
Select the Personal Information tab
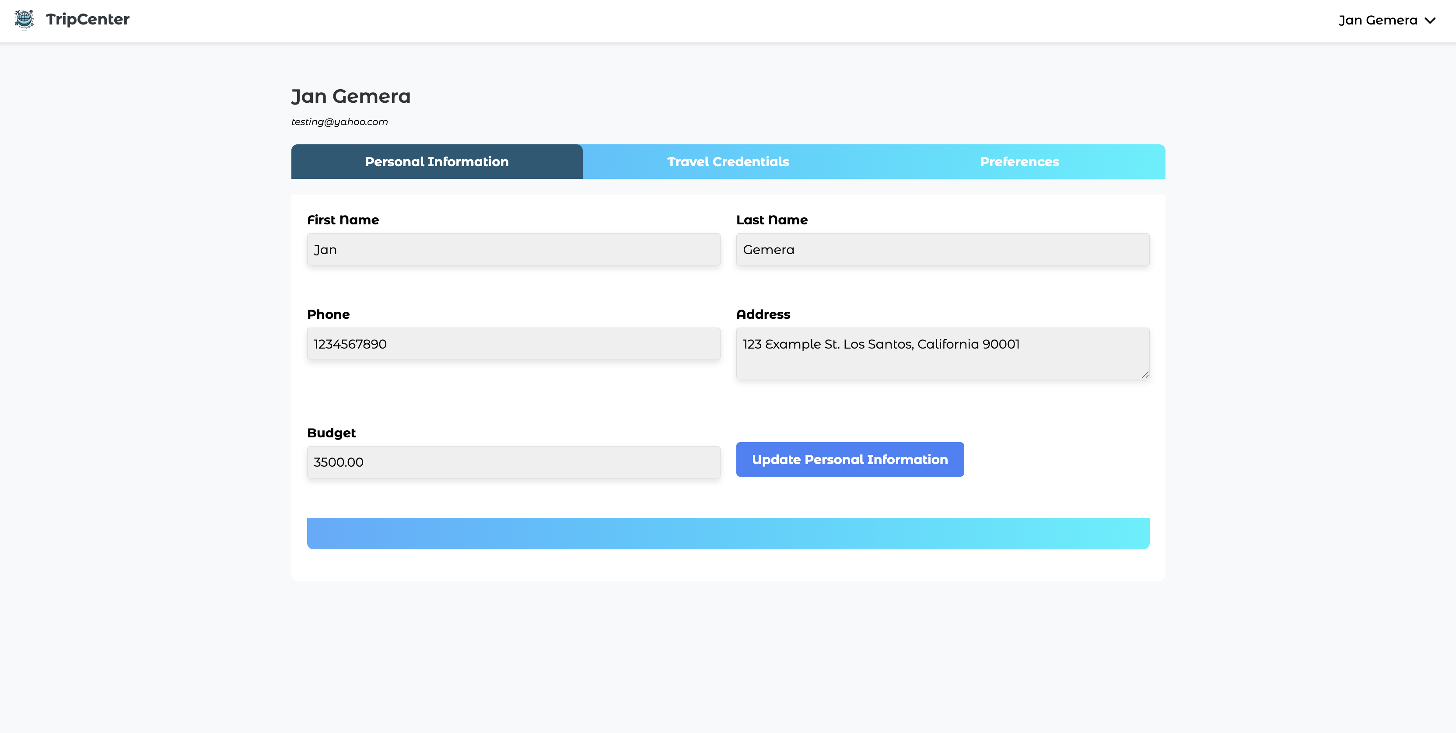436,162
